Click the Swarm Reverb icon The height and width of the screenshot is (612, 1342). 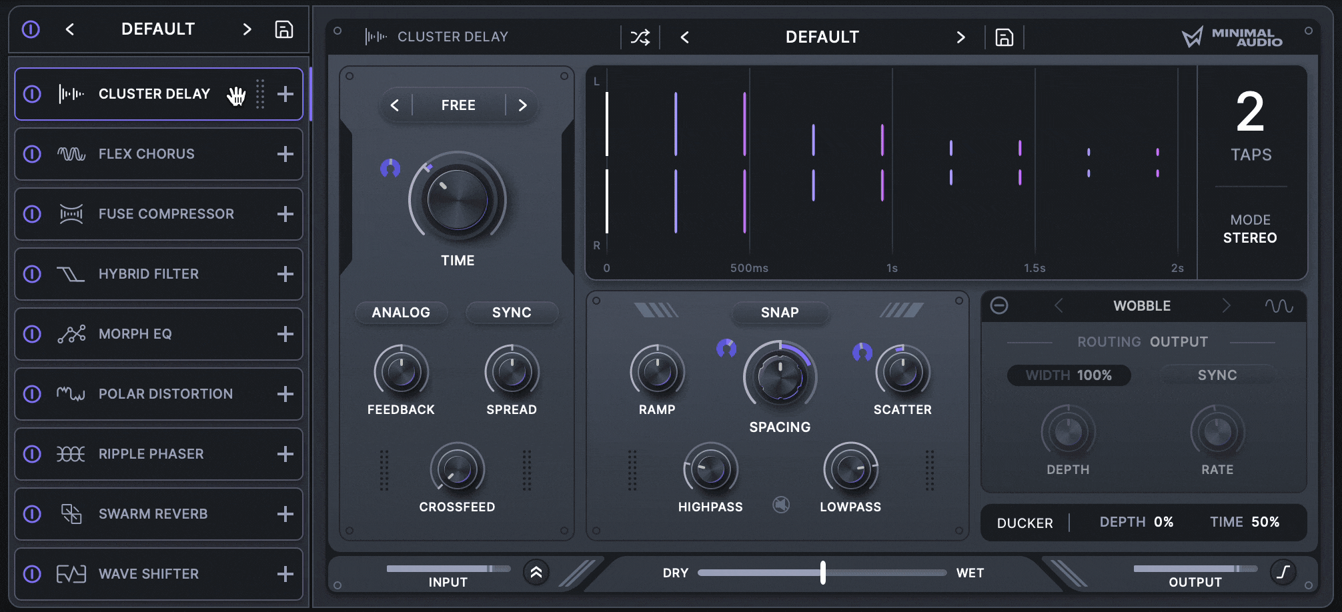click(x=71, y=514)
